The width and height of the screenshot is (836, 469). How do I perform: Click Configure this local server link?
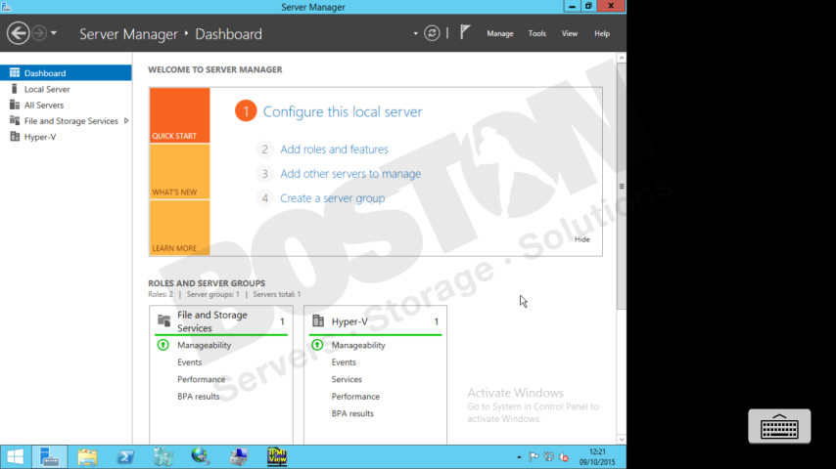[x=343, y=111]
